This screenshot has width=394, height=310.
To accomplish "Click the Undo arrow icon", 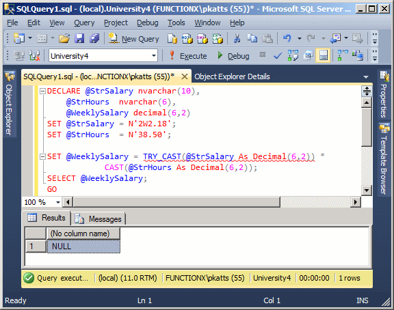I will click(x=287, y=39).
